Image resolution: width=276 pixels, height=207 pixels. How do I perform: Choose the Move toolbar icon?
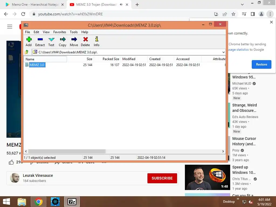pyautogui.click(x=74, y=42)
